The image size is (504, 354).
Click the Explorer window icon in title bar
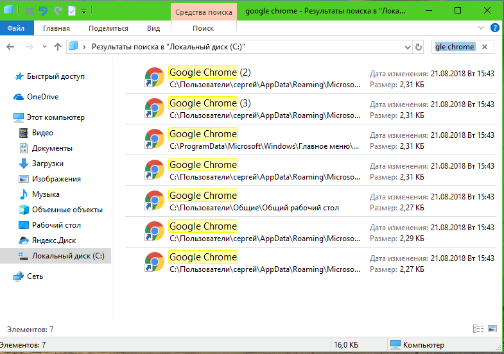click(x=8, y=10)
